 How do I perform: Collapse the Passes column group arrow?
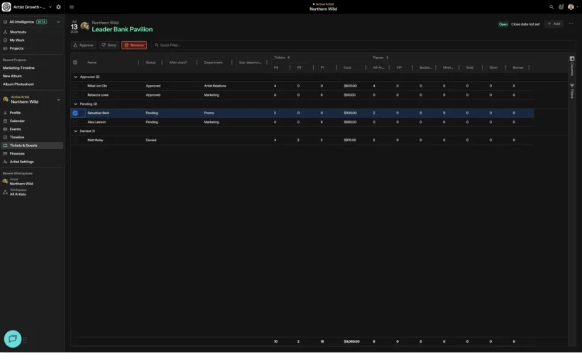[x=387, y=57]
